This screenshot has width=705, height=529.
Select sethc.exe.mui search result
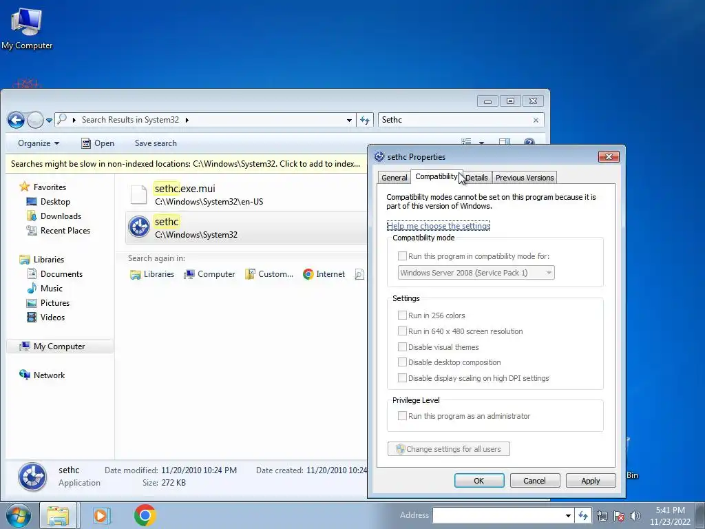tap(246, 194)
